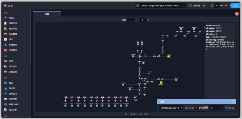Open the siemens0830001Z robot dropdown

pos(171,108)
